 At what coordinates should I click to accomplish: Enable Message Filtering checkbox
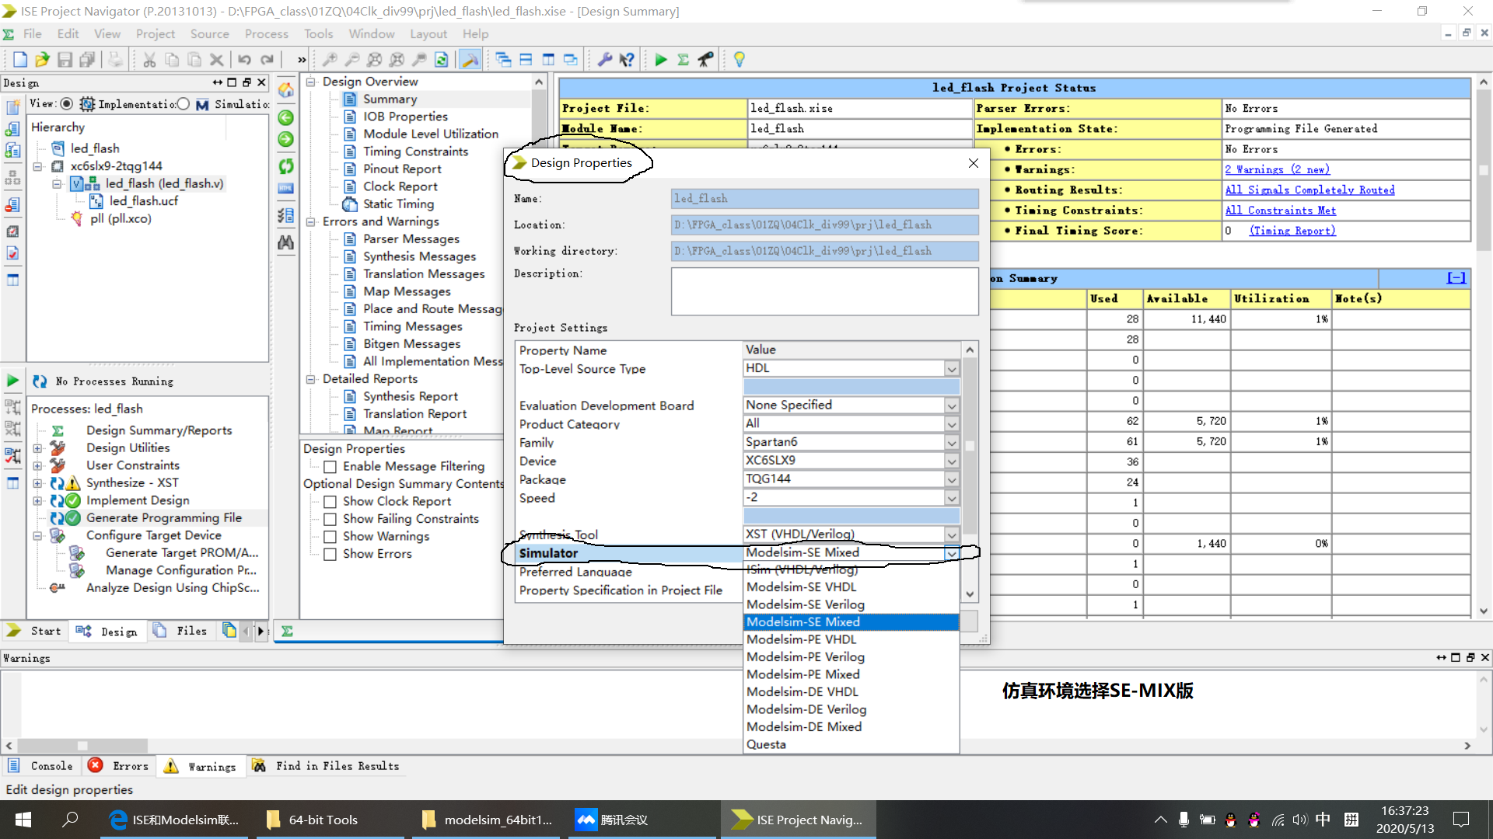(330, 467)
